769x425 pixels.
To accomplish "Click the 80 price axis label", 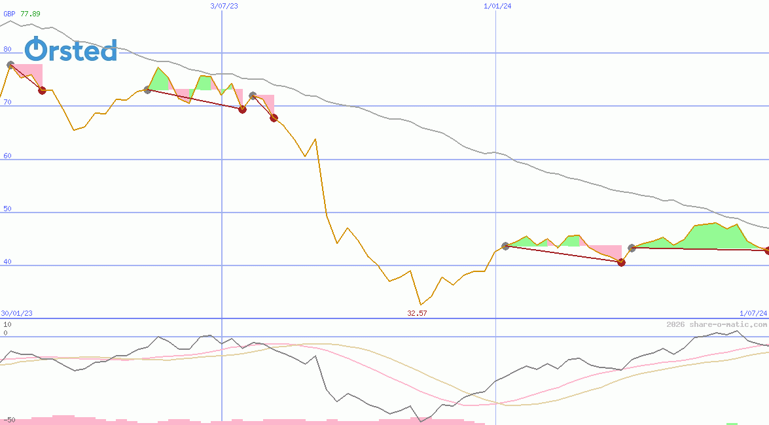I will pyautogui.click(x=7, y=49).
